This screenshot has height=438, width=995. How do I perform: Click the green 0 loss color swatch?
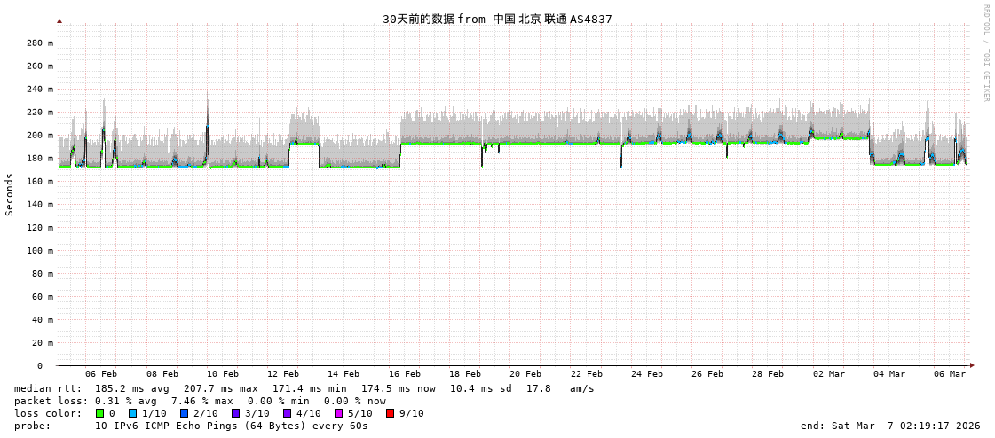point(100,413)
